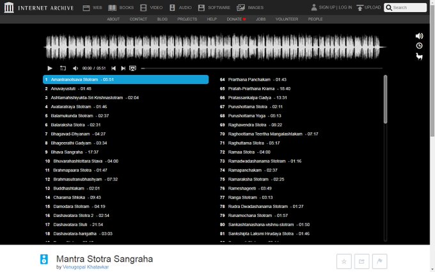This screenshot has height=272, width=435.
Task: Mute the player volume
Action: click(x=75, y=68)
